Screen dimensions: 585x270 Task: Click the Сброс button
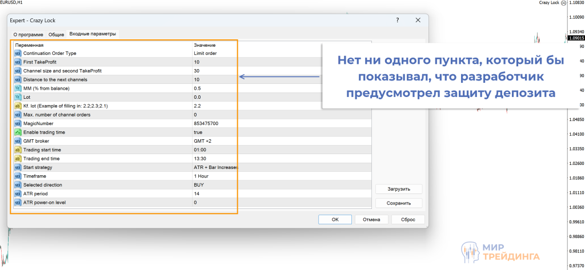(x=408, y=220)
